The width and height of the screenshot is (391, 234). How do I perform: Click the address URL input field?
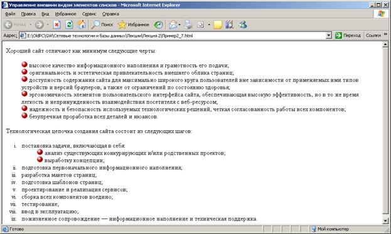pyautogui.click(x=176, y=36)
